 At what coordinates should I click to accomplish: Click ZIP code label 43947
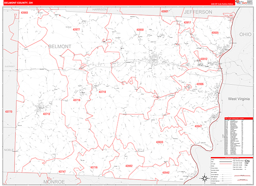pos(198,126)
